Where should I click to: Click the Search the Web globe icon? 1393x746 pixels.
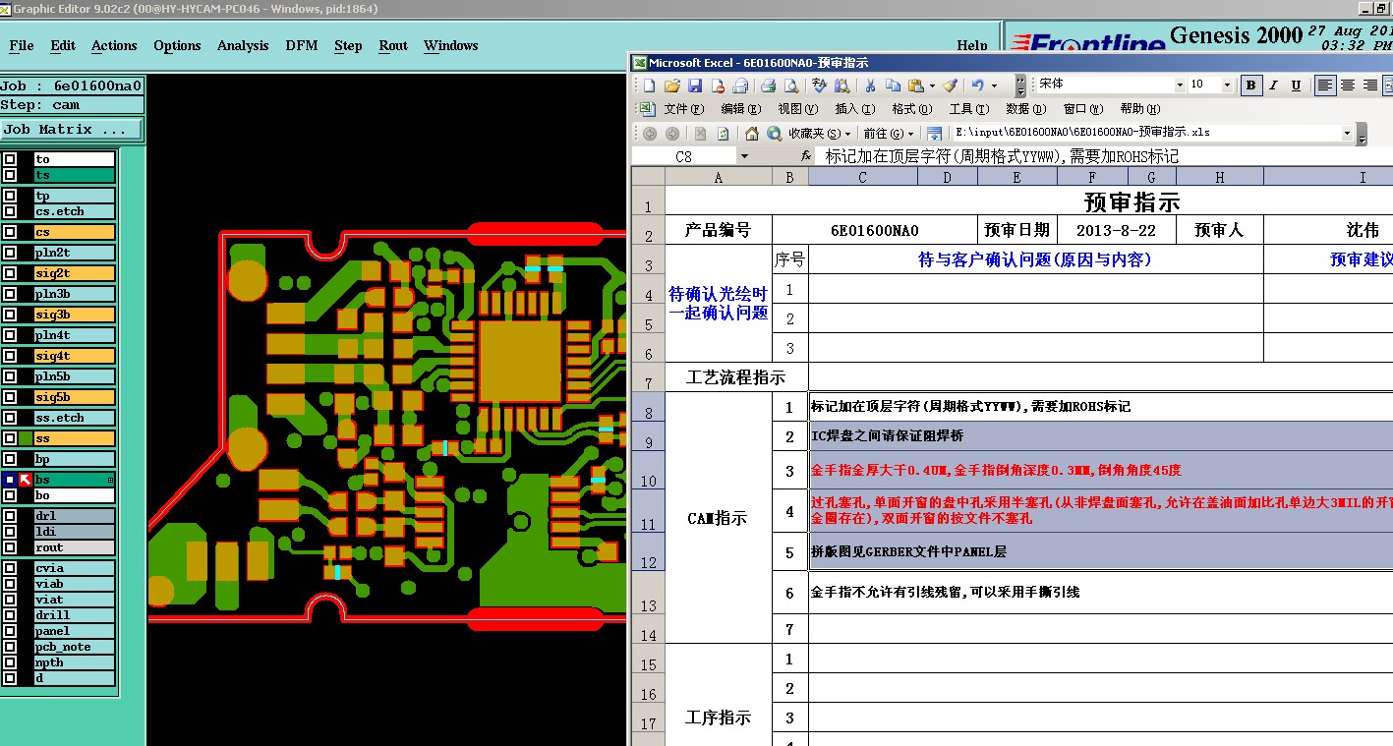[775, 134]
